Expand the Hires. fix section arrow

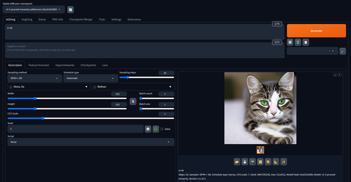(86, 87)
